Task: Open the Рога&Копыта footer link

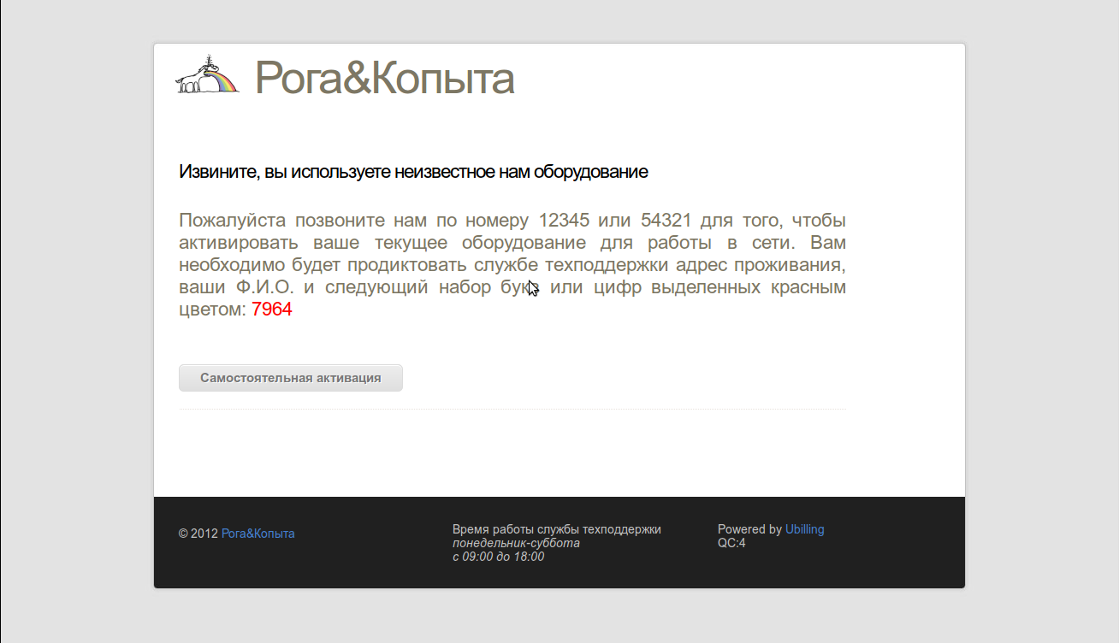Action: tap(258, 534)
